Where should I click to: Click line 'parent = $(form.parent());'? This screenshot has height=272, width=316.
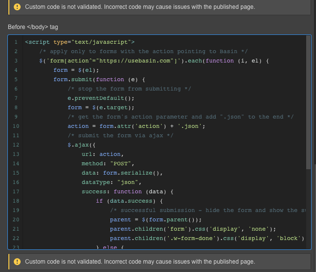coord(156,219)
